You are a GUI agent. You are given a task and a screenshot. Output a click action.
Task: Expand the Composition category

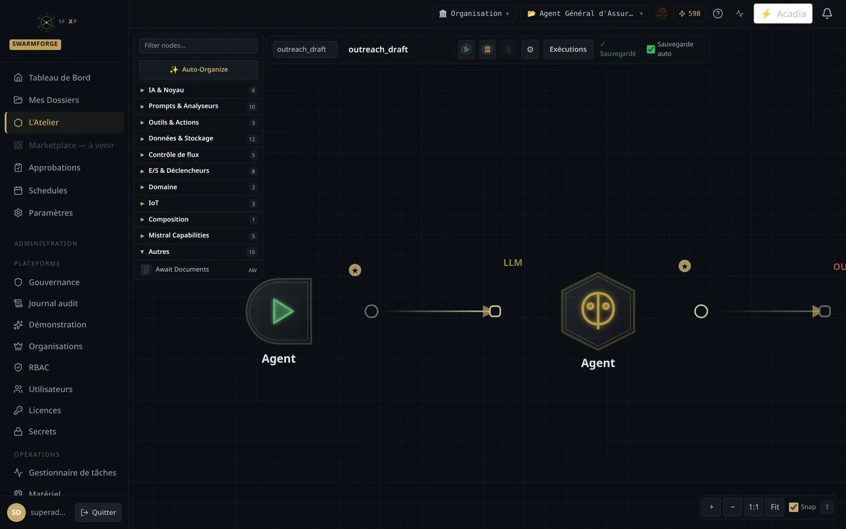pos(198,219)
